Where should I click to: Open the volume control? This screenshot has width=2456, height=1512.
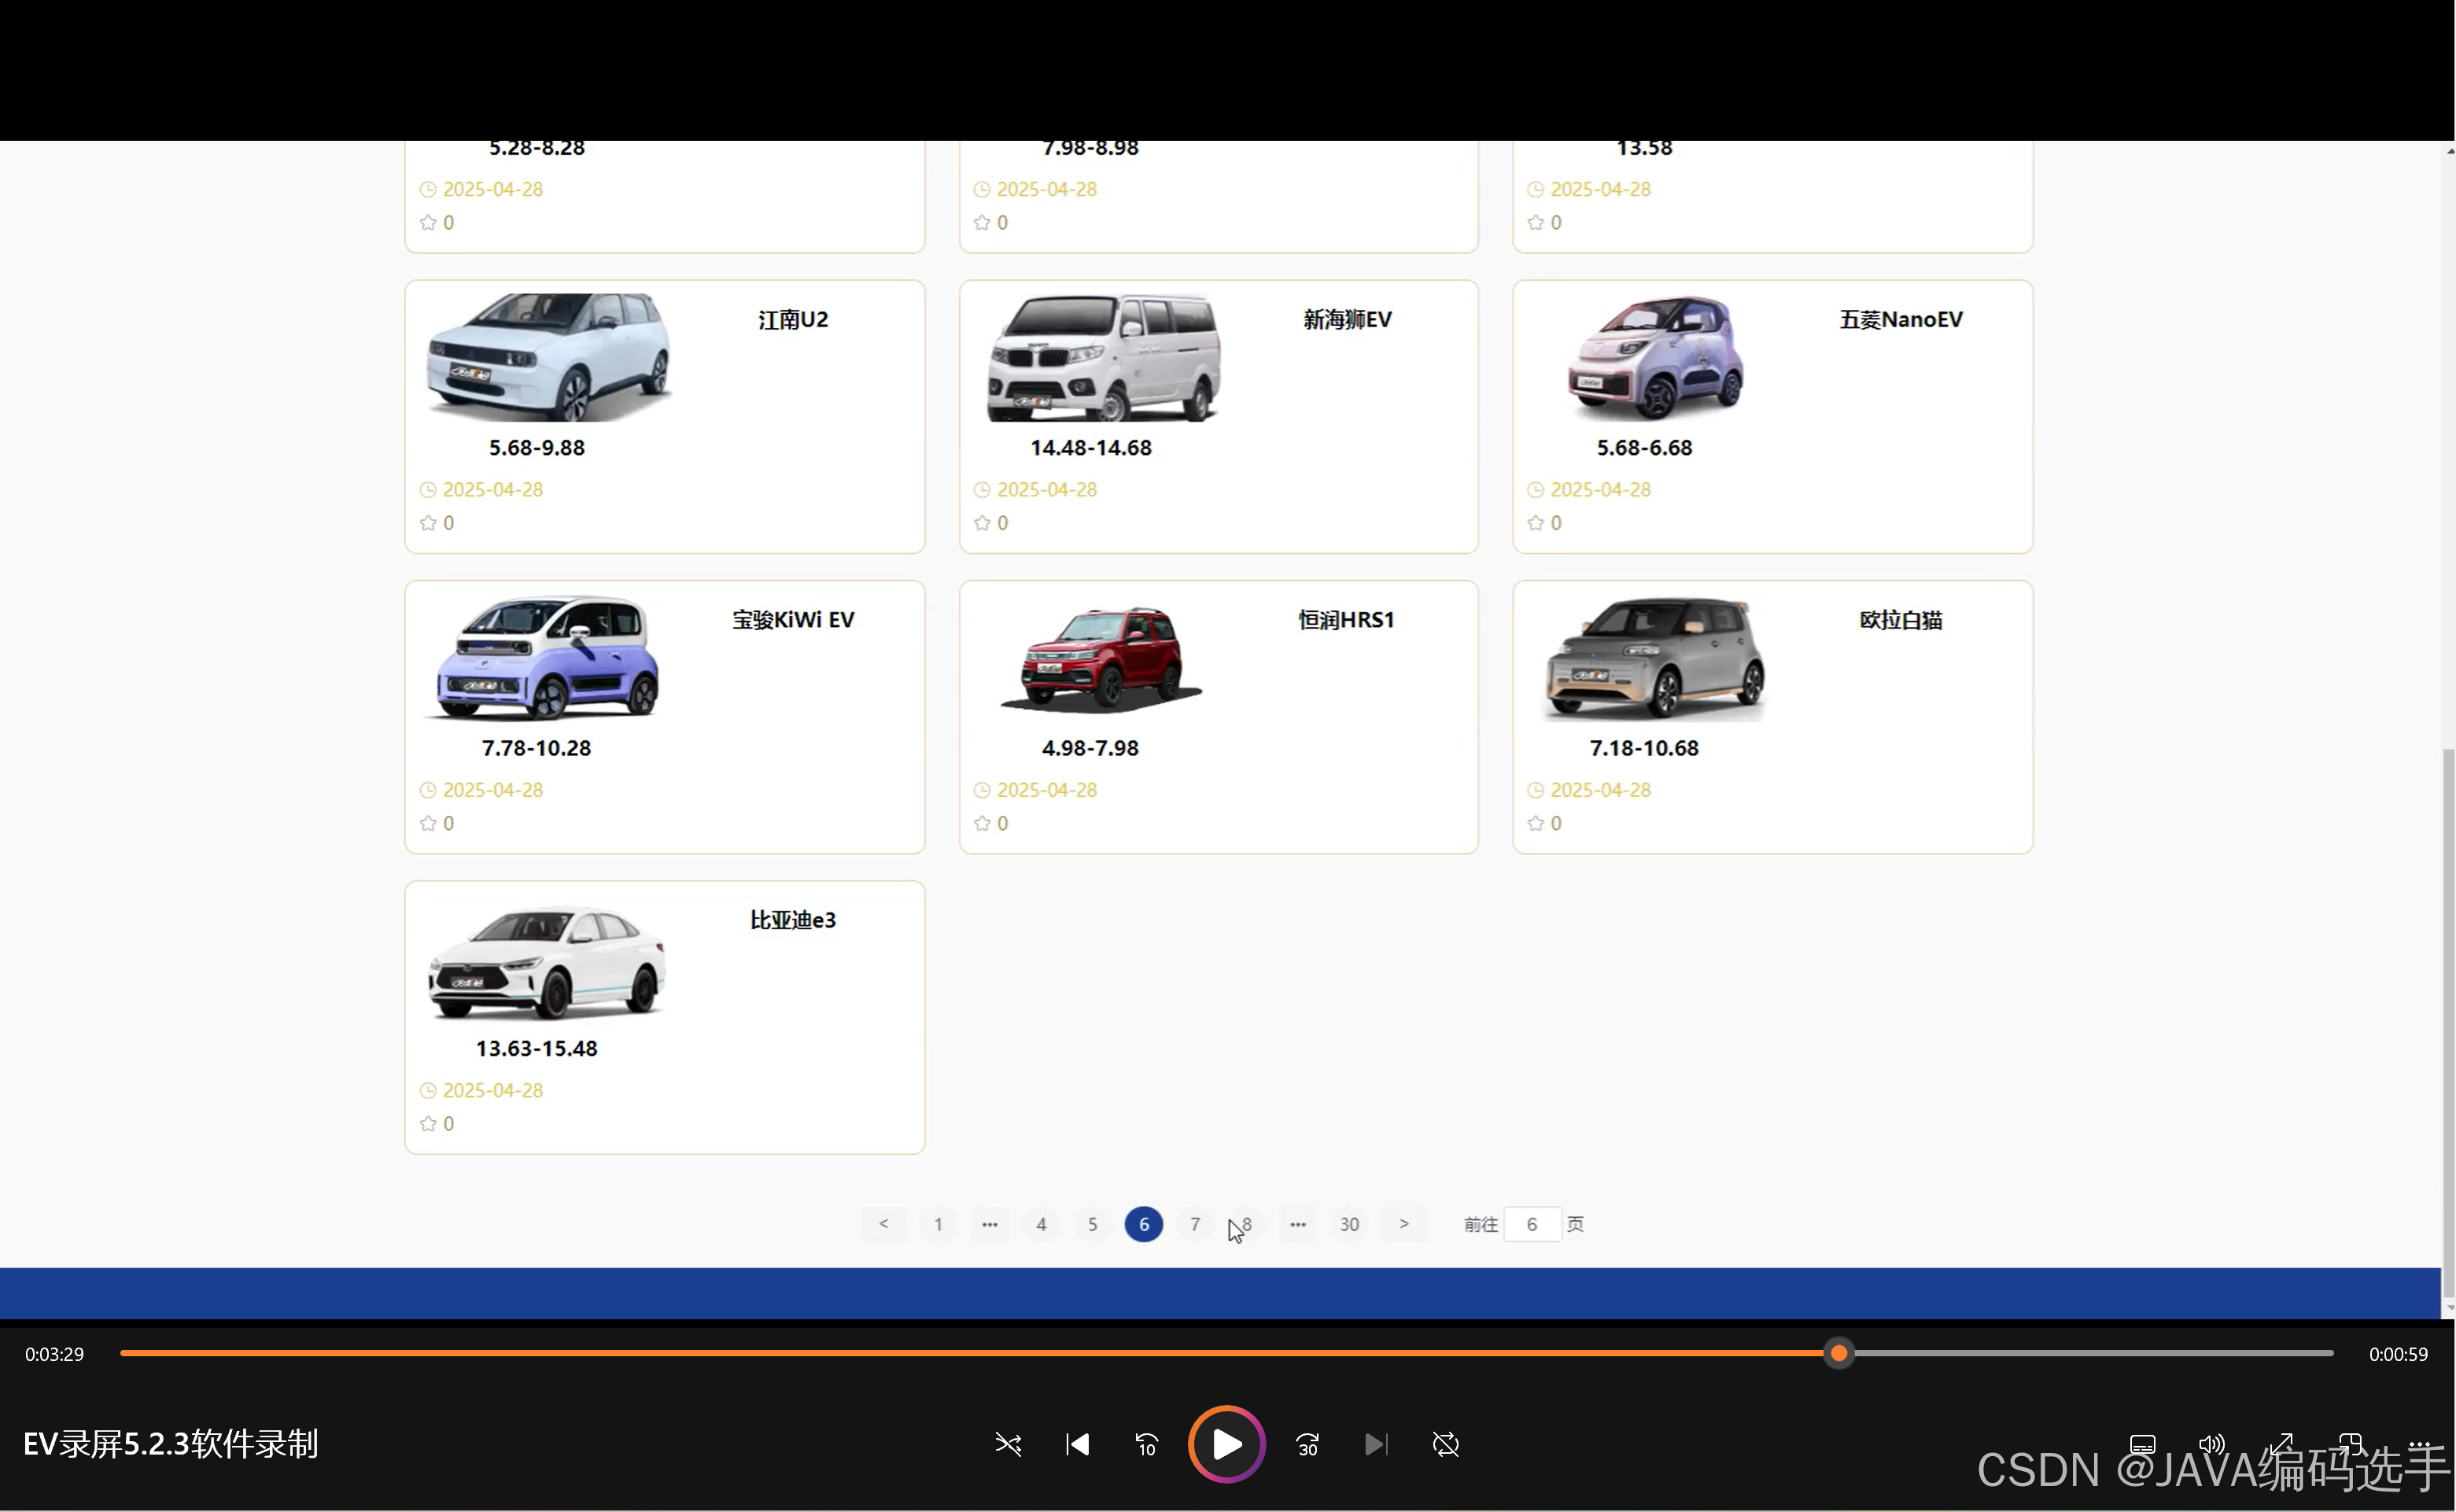[x=2211, y=1445]
